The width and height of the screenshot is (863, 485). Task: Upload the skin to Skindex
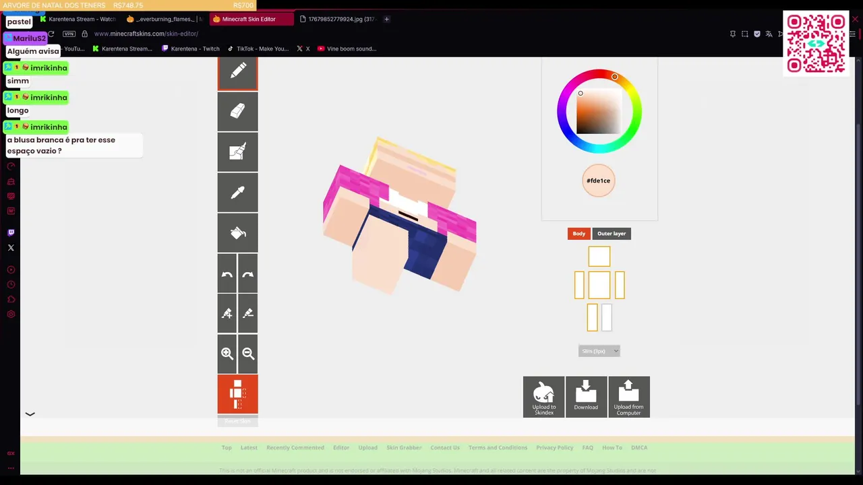click(x=544, y=397)
